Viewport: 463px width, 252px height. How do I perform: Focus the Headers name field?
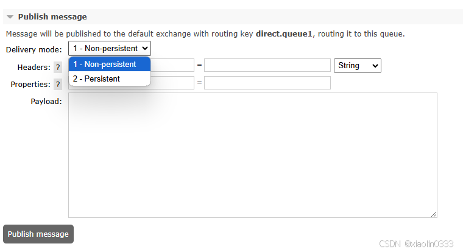(172, 65)
